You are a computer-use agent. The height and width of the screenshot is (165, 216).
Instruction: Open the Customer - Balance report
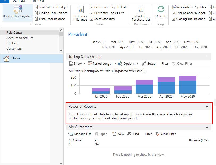pos(80,13)
